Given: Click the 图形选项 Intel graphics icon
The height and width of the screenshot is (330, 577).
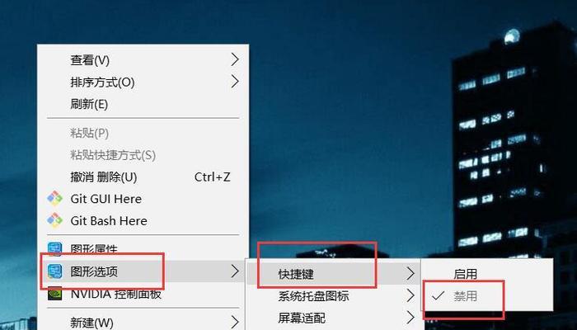Looking at the screenshot, I should pyautogui.click(x=55, y=271).
